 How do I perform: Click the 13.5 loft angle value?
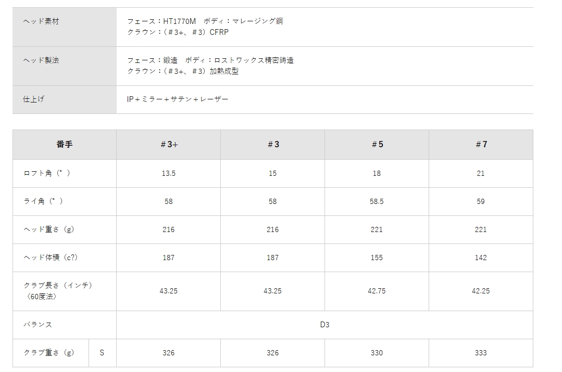[169, 173]
